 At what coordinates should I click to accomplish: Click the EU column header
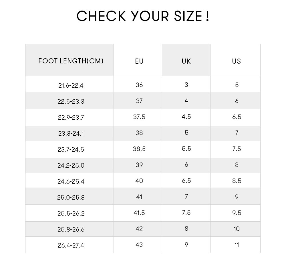[x=139, y=61]
